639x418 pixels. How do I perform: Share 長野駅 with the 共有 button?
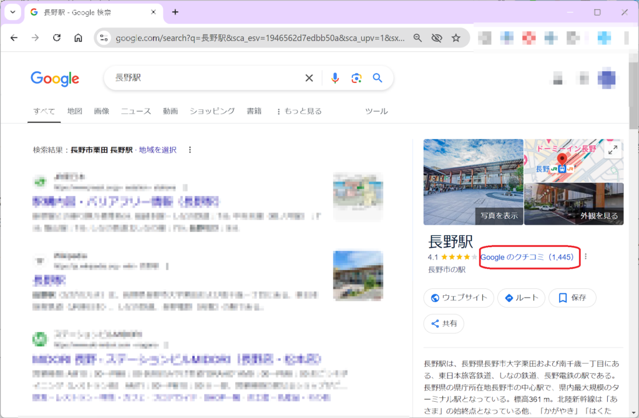coord(444,323)
